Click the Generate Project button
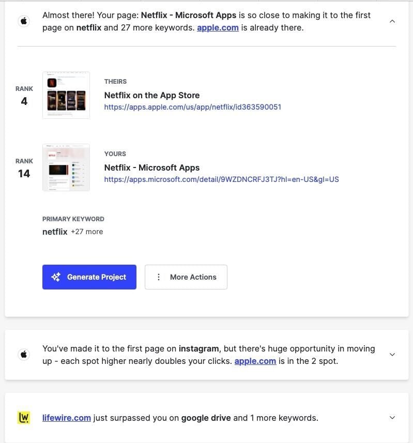This screenshot has width=413, height=443. coord(89,277)
